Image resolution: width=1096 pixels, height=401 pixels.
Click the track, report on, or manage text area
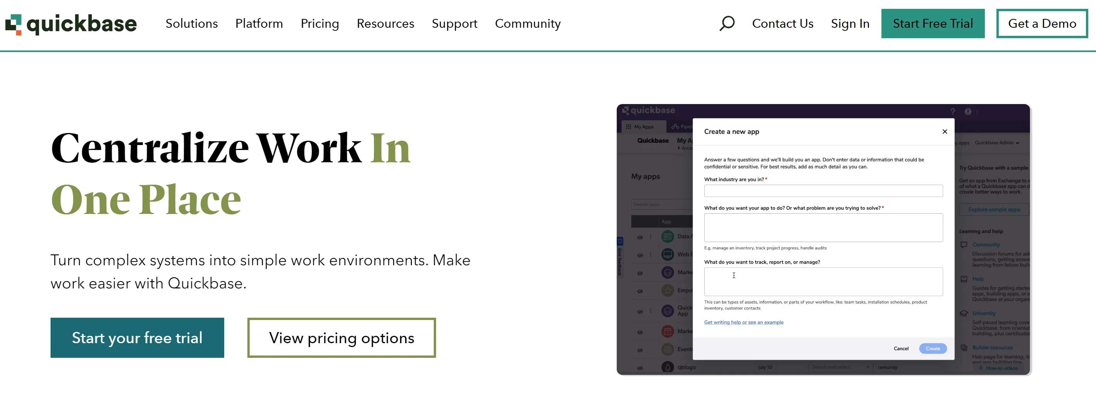[x=823, y=281]
